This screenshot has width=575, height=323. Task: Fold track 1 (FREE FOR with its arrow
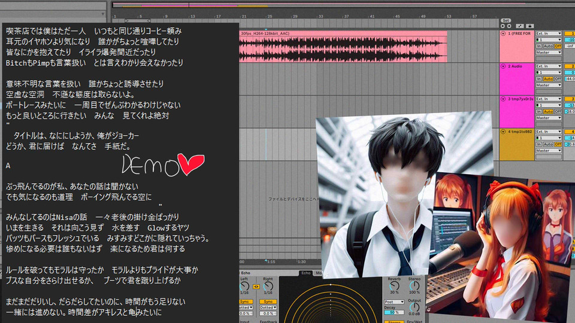(503, 33)
